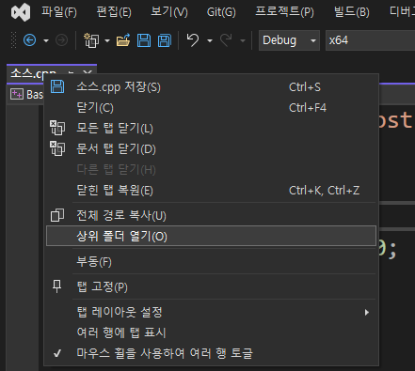This screenshot has height=371, width=415.
Task: Click the toolbar drag grip handle
Action: [x=13, y=40]
